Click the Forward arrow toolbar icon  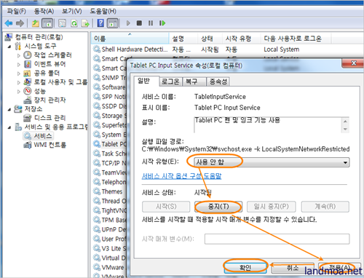click(20, 23)
